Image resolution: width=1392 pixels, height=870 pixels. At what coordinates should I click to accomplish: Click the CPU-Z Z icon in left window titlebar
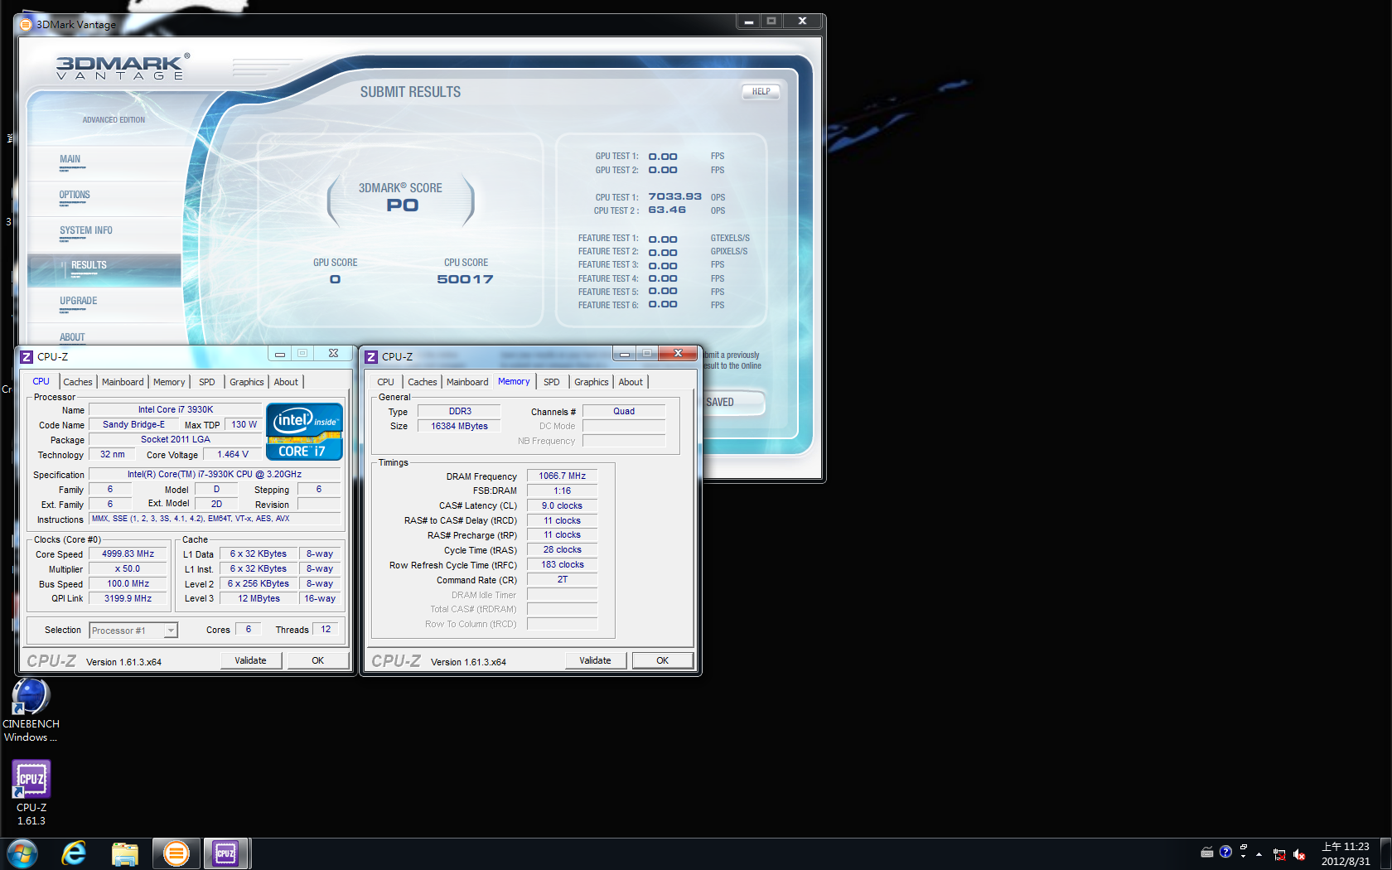tap(27, 356)
